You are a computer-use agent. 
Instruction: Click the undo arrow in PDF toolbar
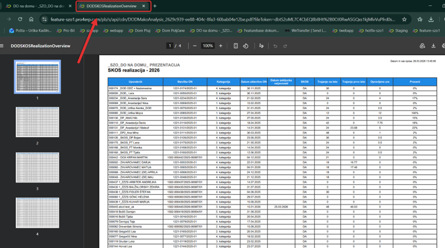click(x=275, y=46)
